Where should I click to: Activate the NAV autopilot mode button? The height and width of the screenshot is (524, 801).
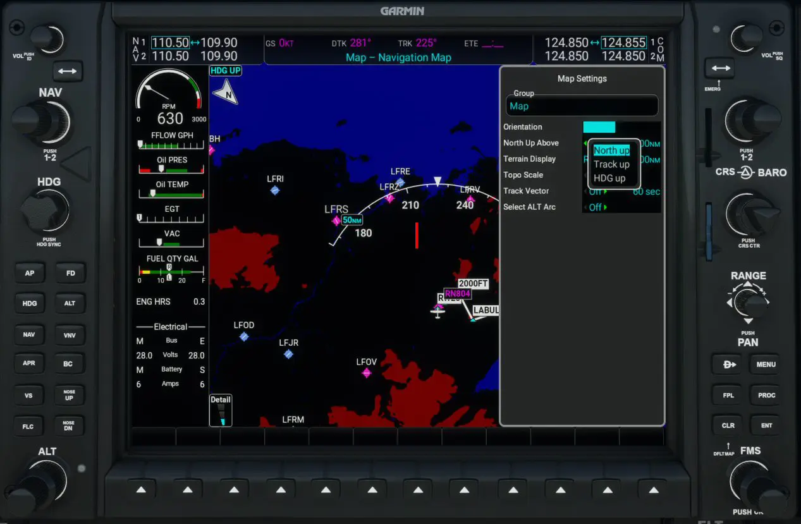30,334
